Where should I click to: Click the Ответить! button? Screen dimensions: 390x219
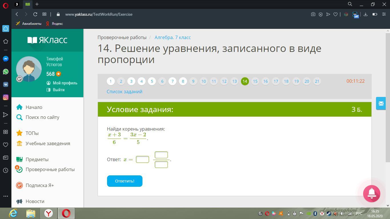[125, 181]
